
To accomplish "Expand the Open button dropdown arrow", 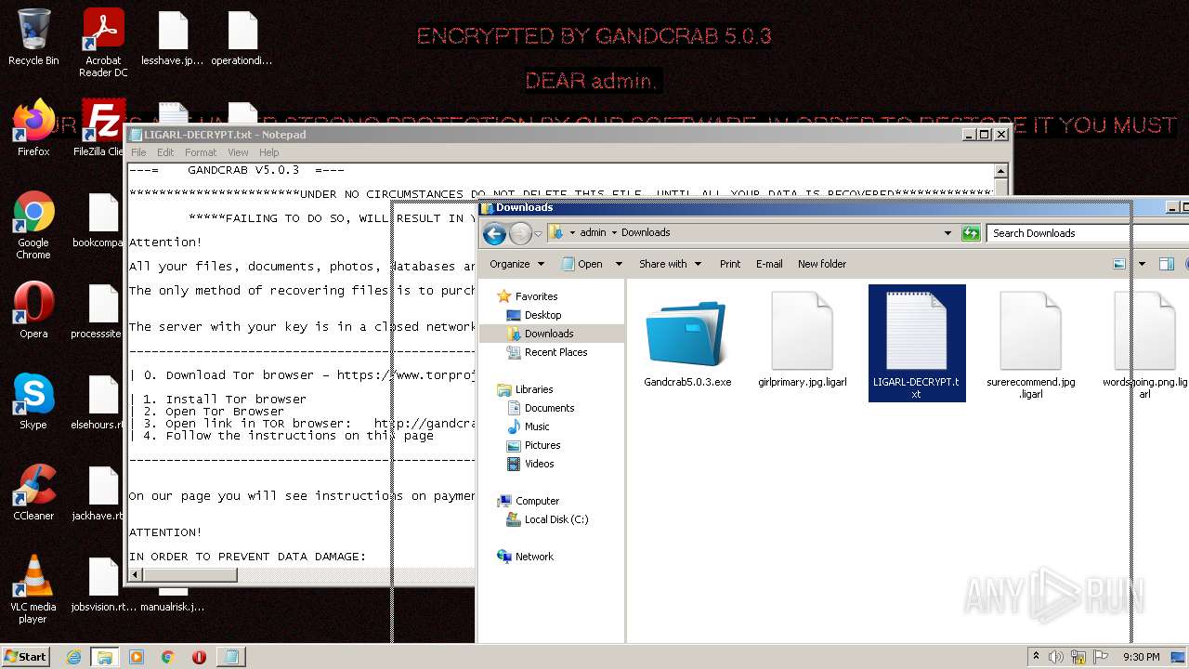I will coord(618,264).
